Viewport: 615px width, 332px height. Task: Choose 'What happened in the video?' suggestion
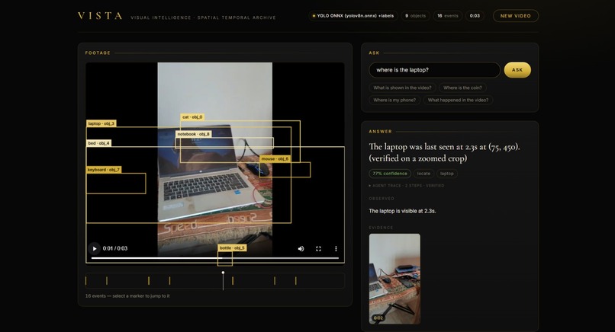tap(458, 100)
